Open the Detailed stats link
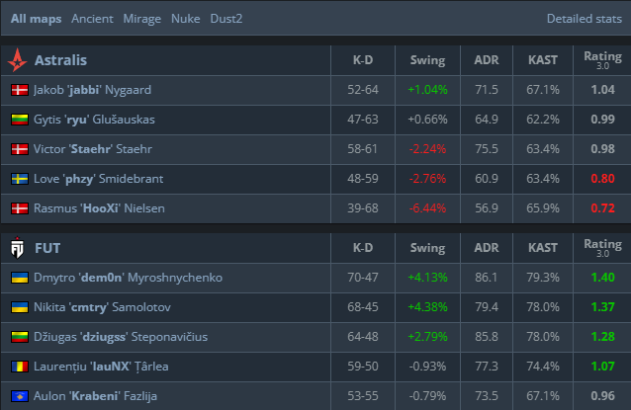The width and height of the screenshot is (631, 410). coord(583,19)
